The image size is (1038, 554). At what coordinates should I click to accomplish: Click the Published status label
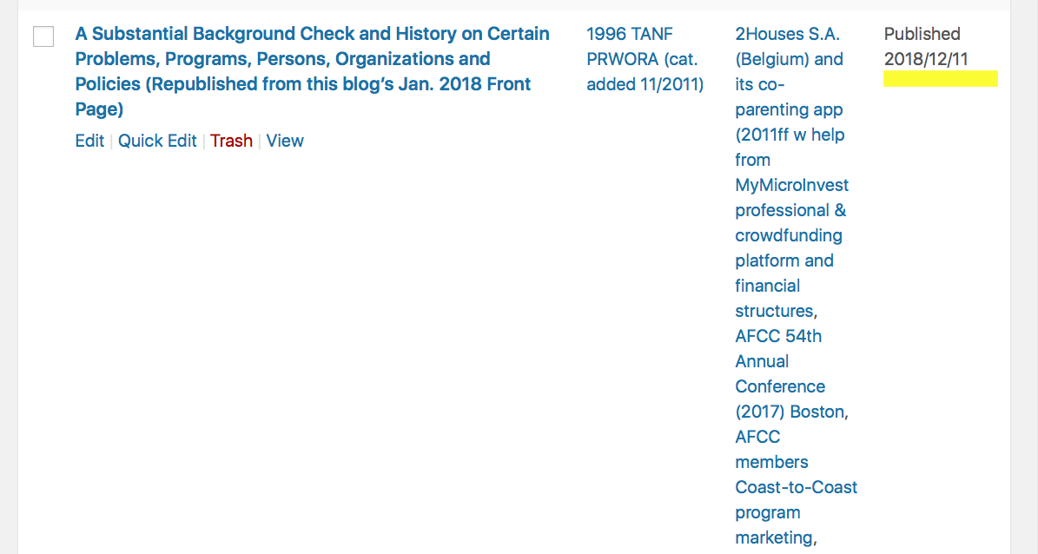click(922, 34)
